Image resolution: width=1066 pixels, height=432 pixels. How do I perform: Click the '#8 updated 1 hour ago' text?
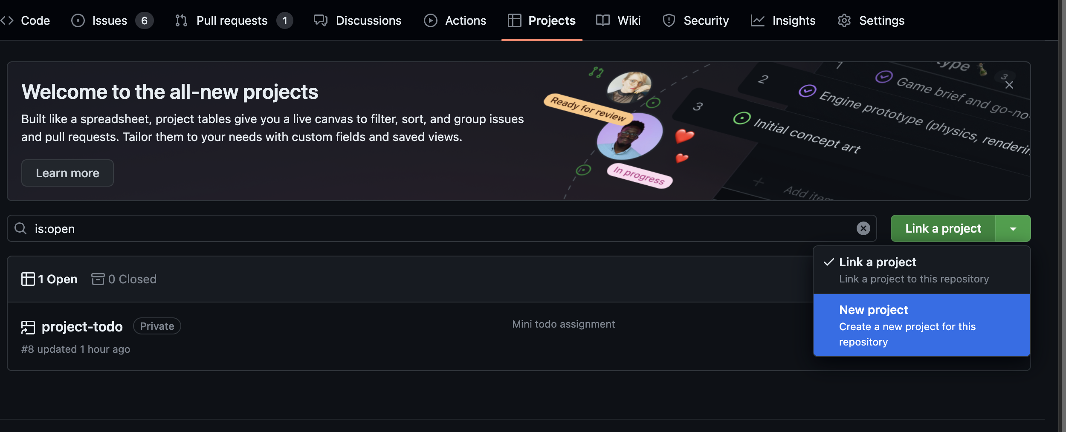click(76, 349)
